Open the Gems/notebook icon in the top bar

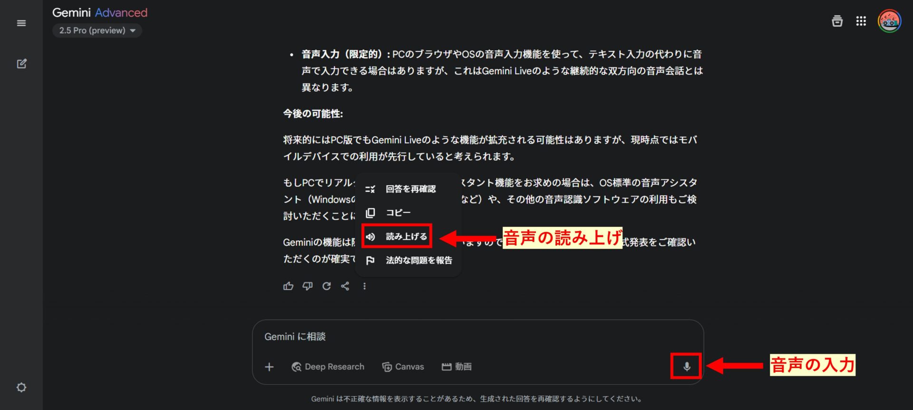(x=837, y=21)
